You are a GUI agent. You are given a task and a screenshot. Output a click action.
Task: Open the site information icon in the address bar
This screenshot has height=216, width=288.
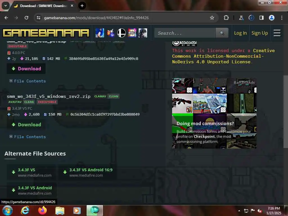pyautogui.click(x=38, y=18)
